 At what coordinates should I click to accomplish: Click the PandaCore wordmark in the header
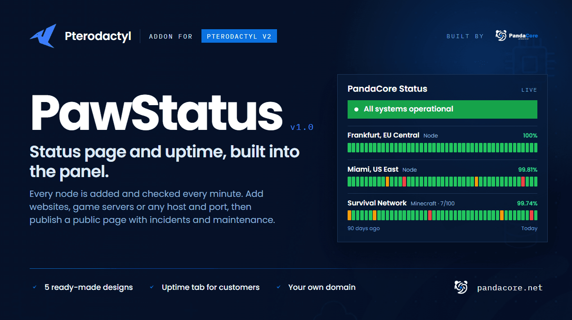(523, 36)
